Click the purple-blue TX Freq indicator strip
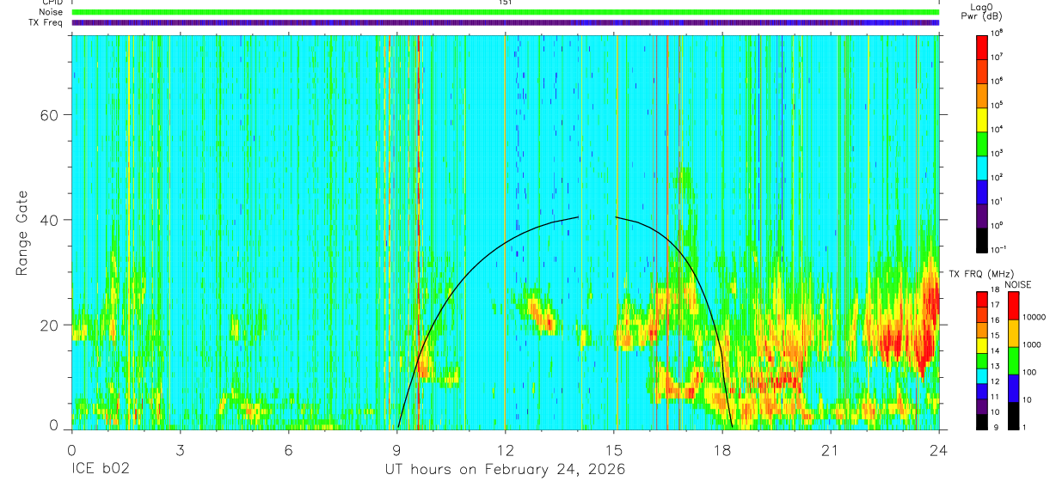Viewport: 1056px width, 487px height. 505,22
